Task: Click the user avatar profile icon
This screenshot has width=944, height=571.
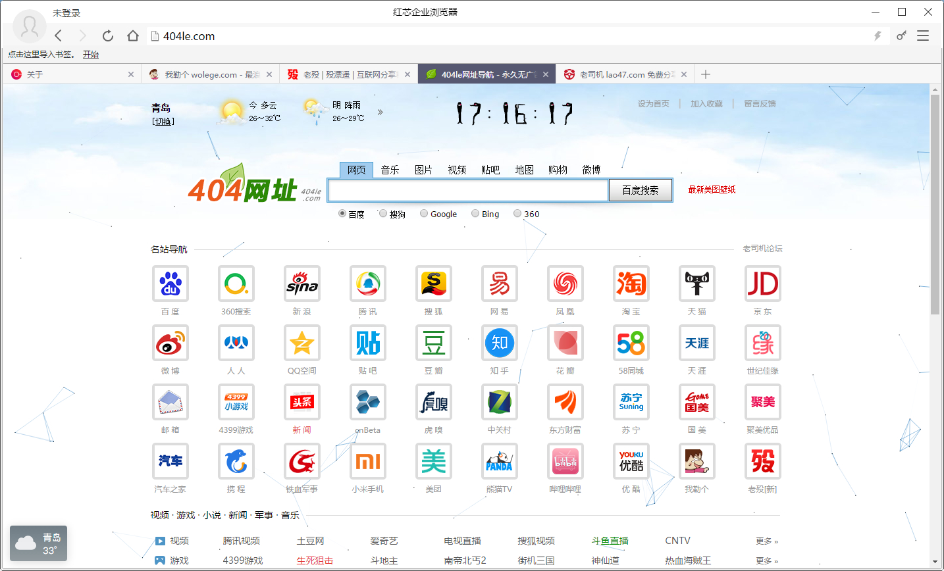Action: (29, 26)
